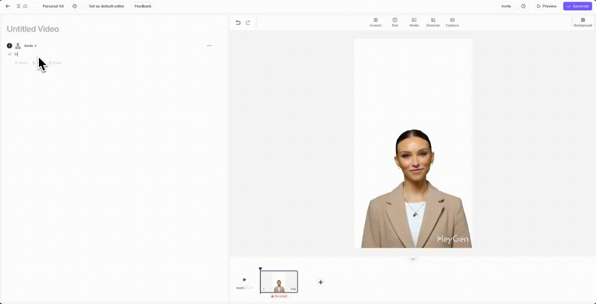The width and height of the screenshot is (596, 304).
Task: Undo the last edit
Action: 238,23
